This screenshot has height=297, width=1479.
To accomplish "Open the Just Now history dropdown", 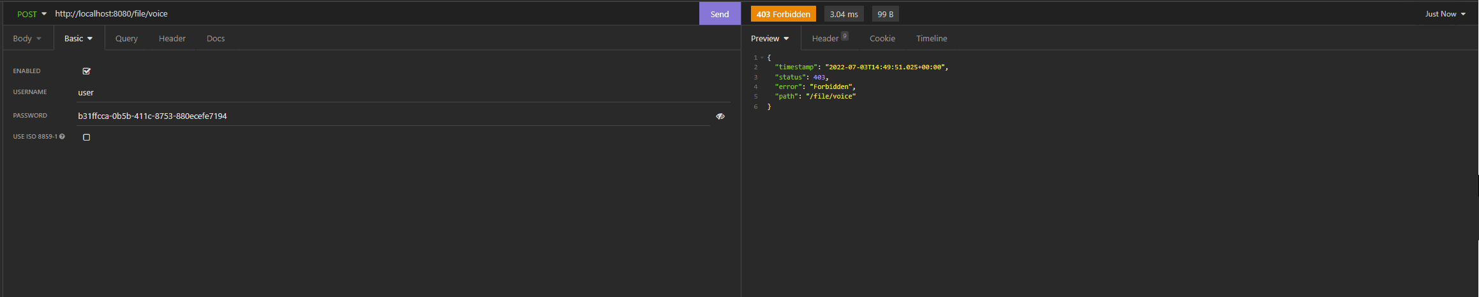I will tap(1445, 14).
